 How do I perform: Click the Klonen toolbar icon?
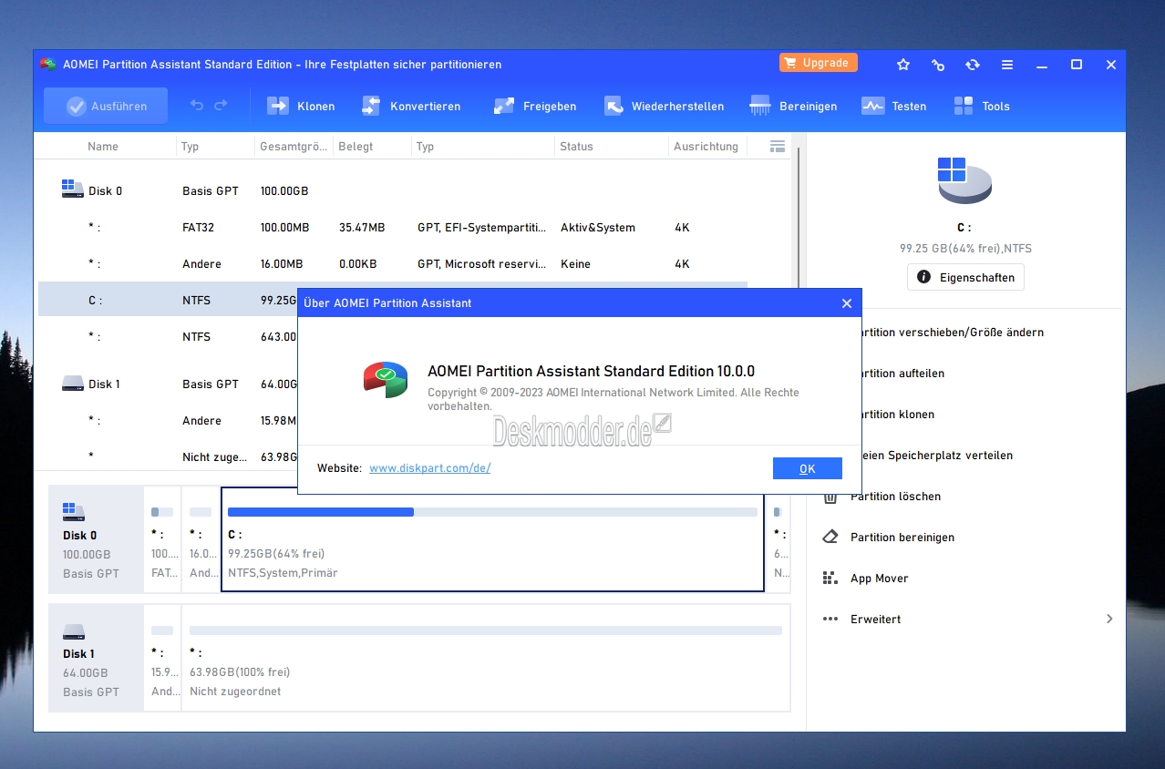click(277, 106)
